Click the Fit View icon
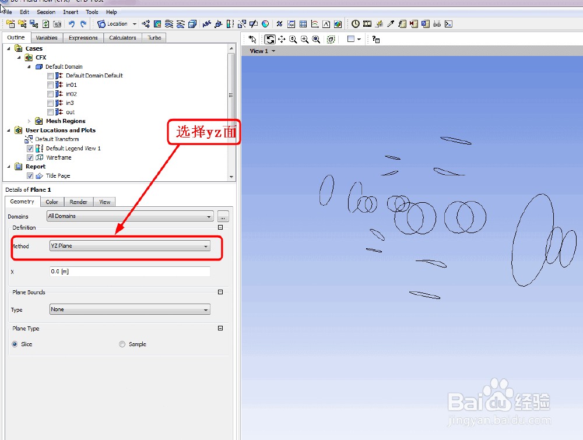 tap(316, 40)
